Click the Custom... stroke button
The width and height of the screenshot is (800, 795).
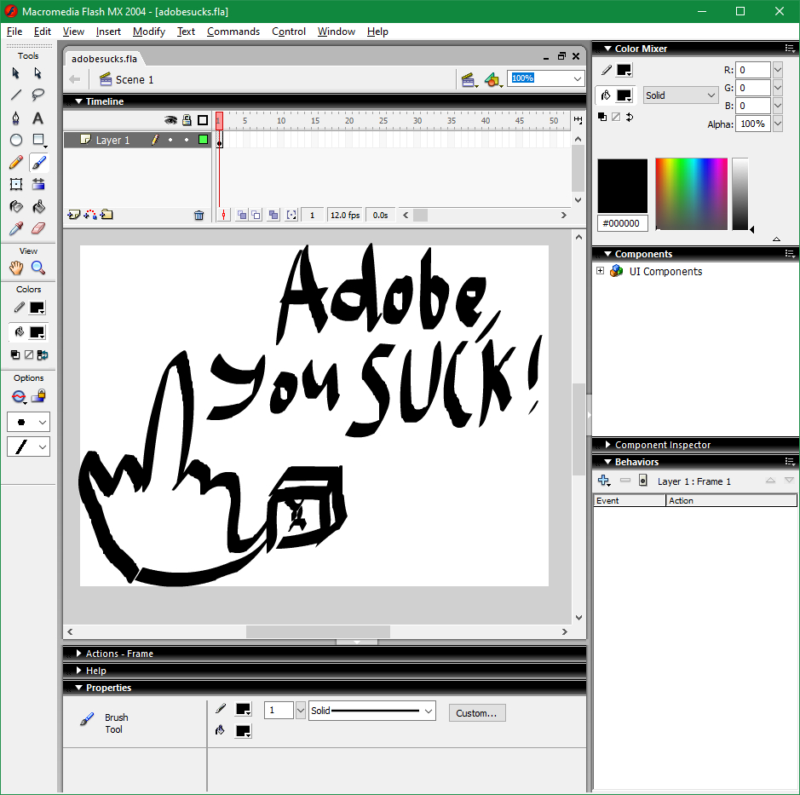tap(477, 713)
